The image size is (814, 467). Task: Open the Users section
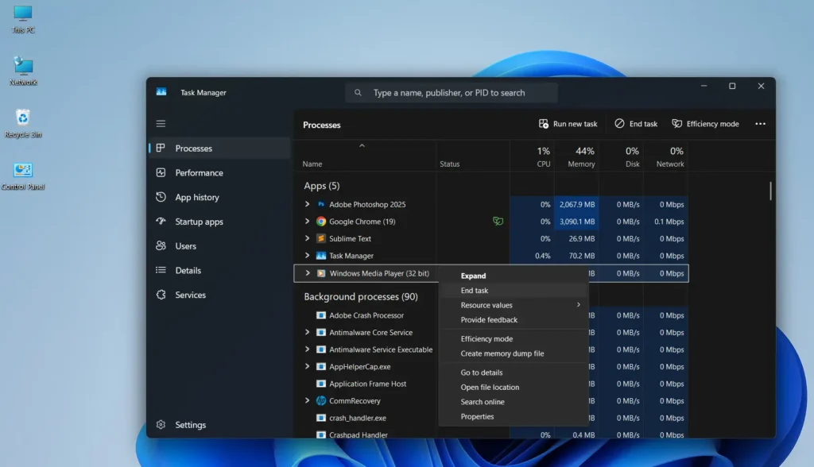click(185, 245)
